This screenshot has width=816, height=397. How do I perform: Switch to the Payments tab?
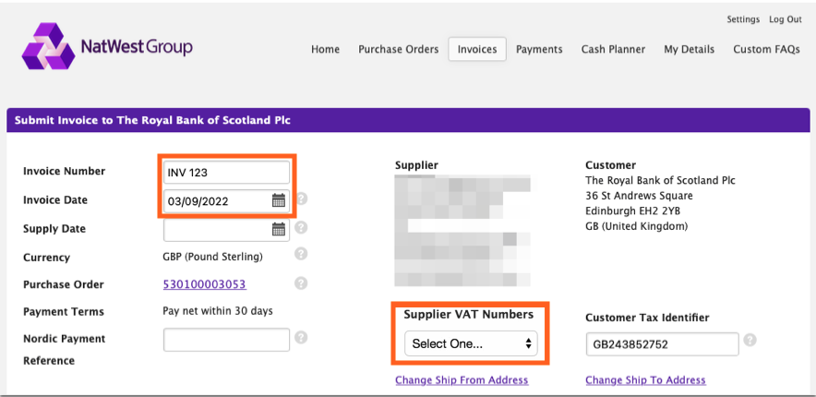539,50
